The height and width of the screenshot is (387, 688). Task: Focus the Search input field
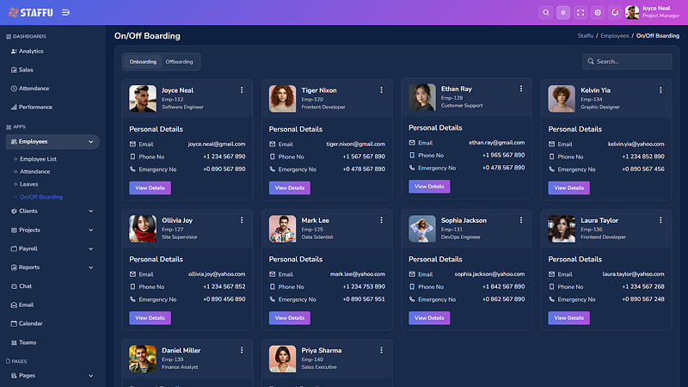coord(627,61)
